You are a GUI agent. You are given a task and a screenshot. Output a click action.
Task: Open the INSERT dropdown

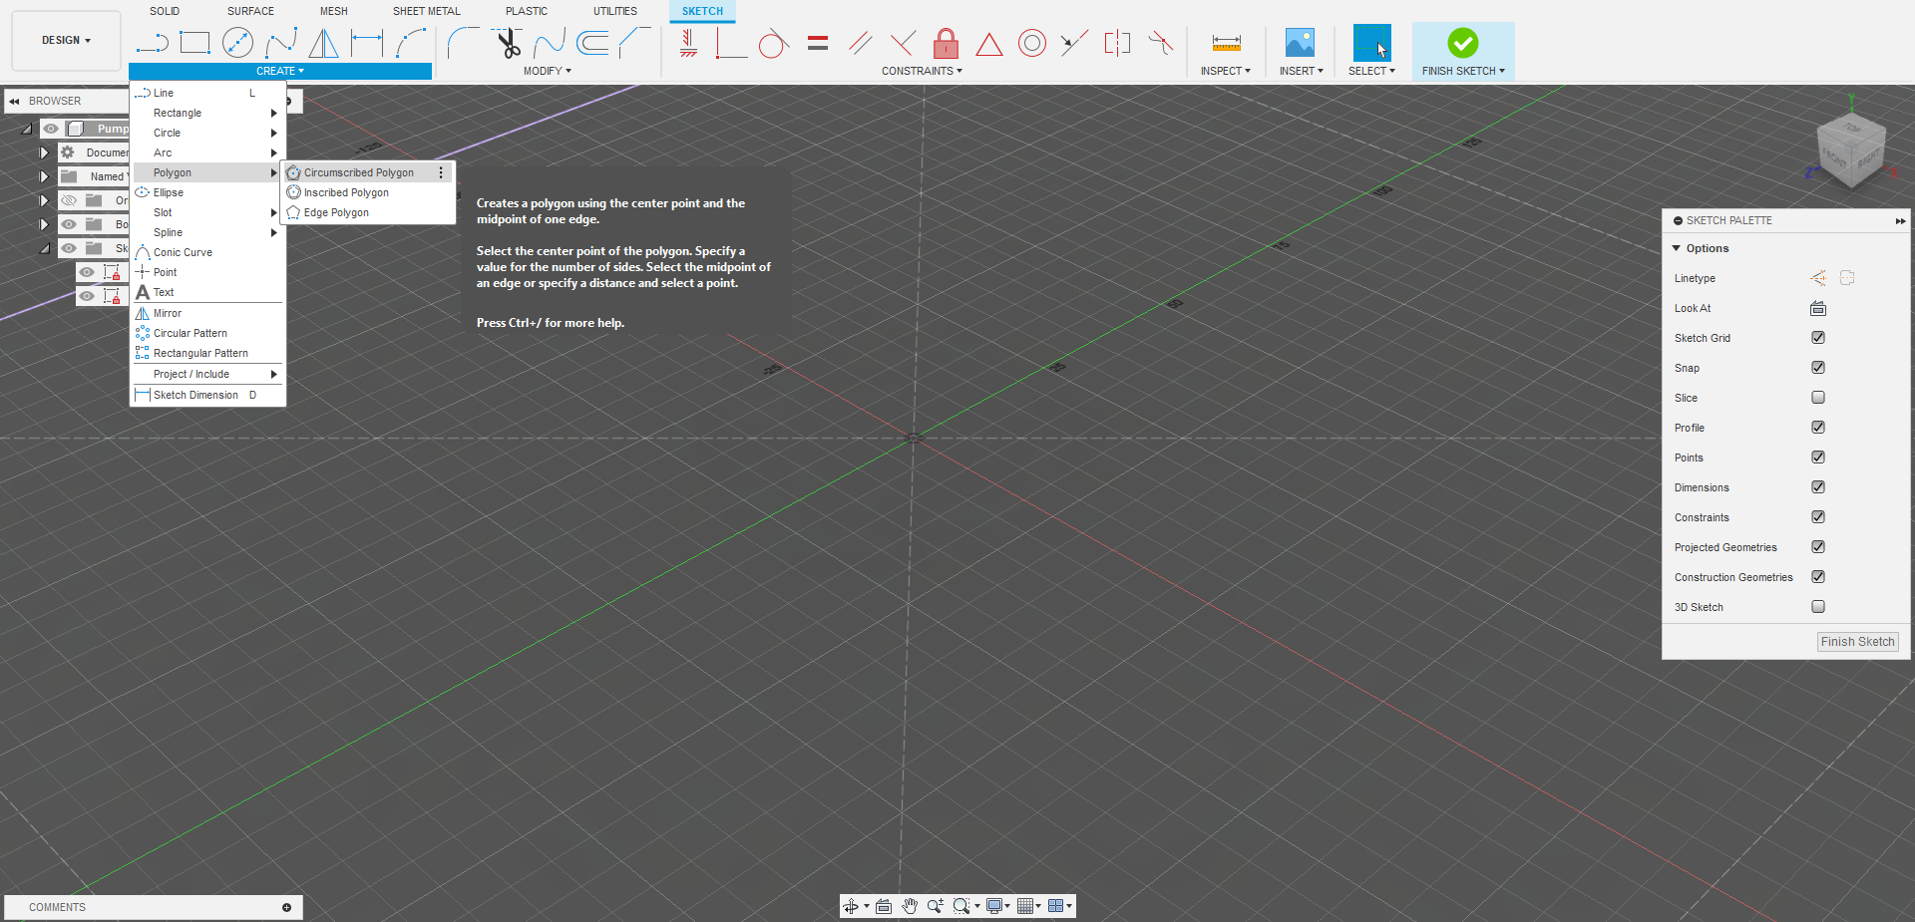[x=1301, y=72]
